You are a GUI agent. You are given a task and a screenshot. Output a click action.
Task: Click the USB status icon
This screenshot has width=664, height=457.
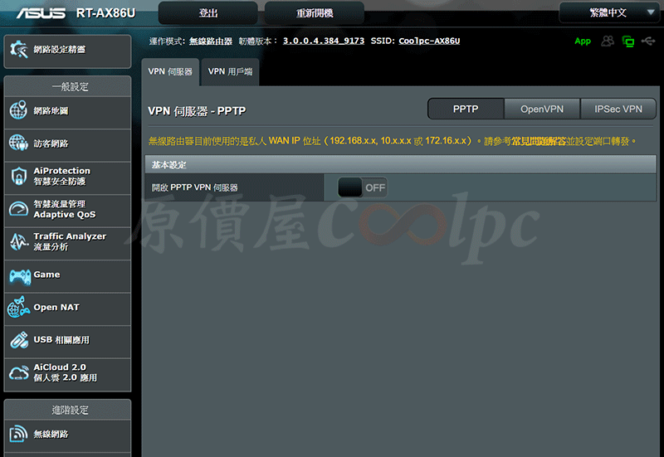pos(648,41)
